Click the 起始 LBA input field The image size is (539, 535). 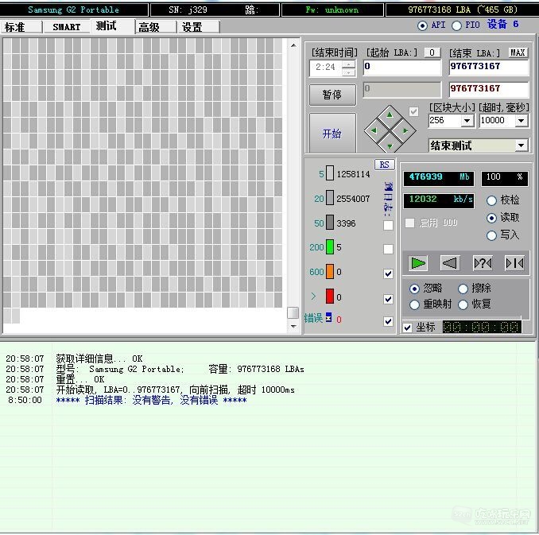pyautogui.click(x=401, y=68)
